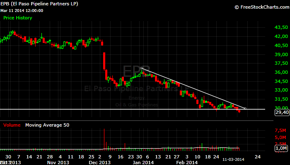Click the 42,00 price axis label

(x=281, y=36)
